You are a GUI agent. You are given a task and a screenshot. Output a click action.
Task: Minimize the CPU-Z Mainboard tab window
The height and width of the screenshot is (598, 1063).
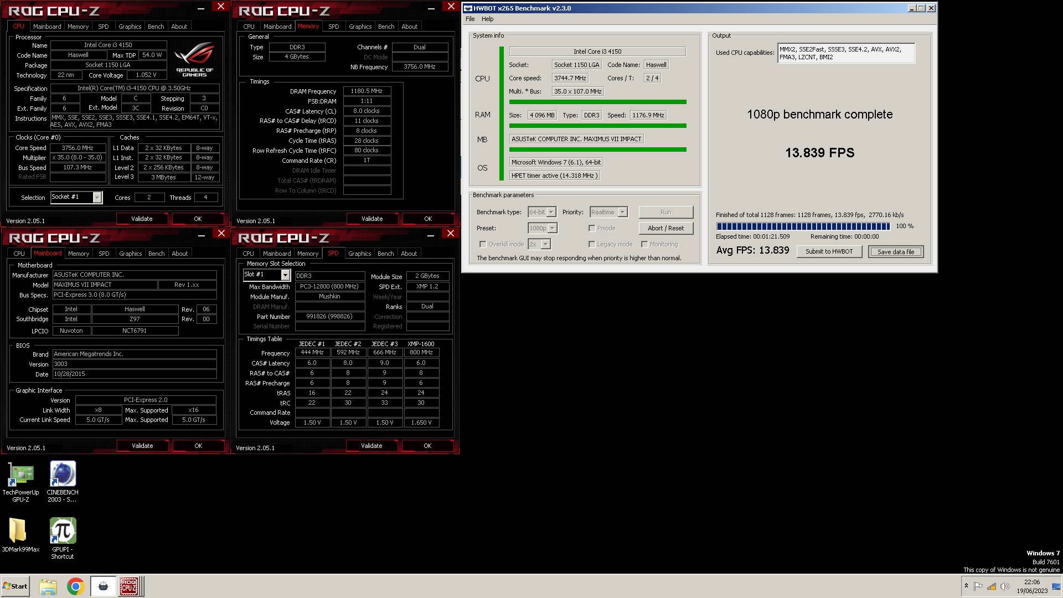(202, 236)
